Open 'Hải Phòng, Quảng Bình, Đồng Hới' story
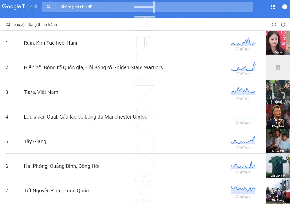 (x=62, y=166)
